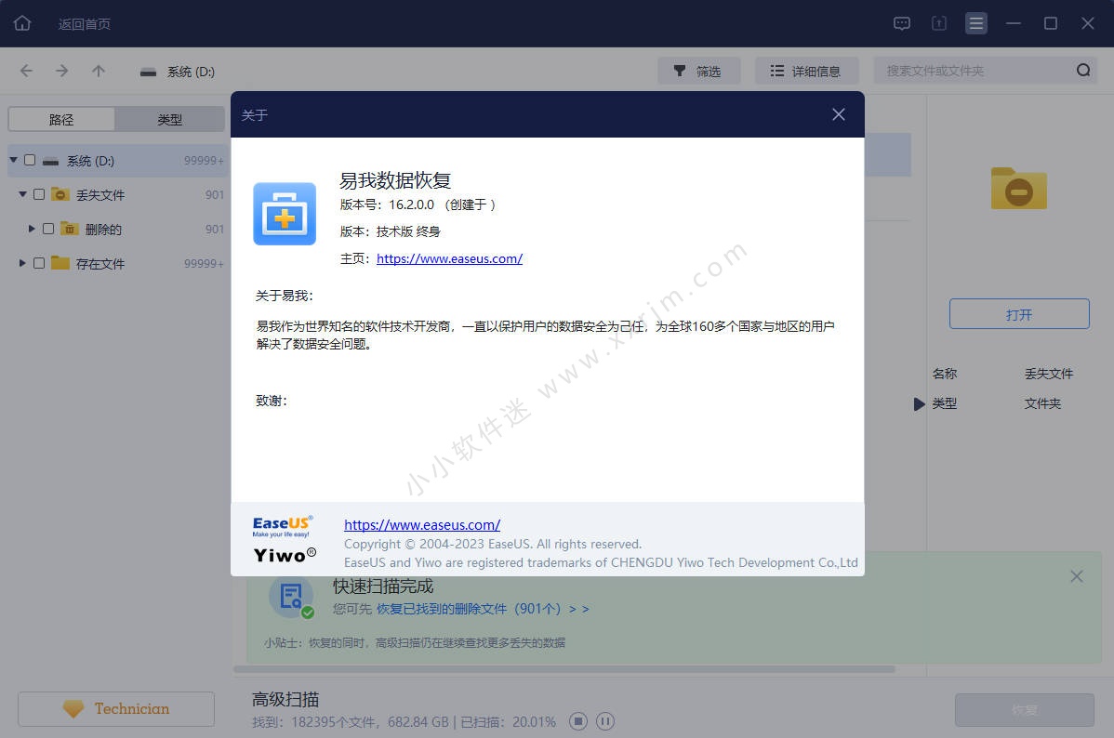This screenshot has height=738, width=1114.
Task: Open the feedback chat icon
Action: (902, 23)
